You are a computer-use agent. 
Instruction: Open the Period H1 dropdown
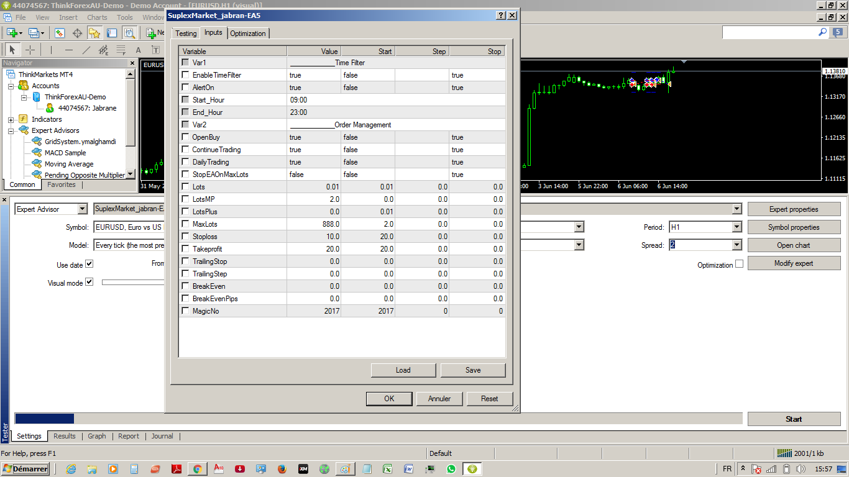pos(737,227)
